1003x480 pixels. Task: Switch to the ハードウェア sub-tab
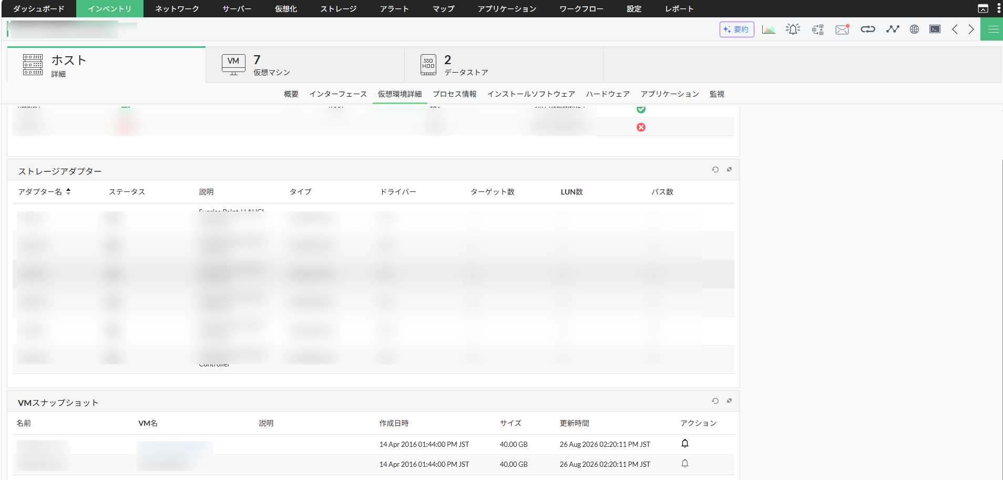608,94
